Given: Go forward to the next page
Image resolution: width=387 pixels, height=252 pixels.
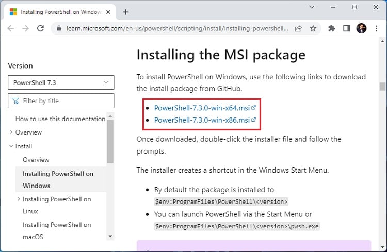Looking at the screenshot, I should 26,29.
